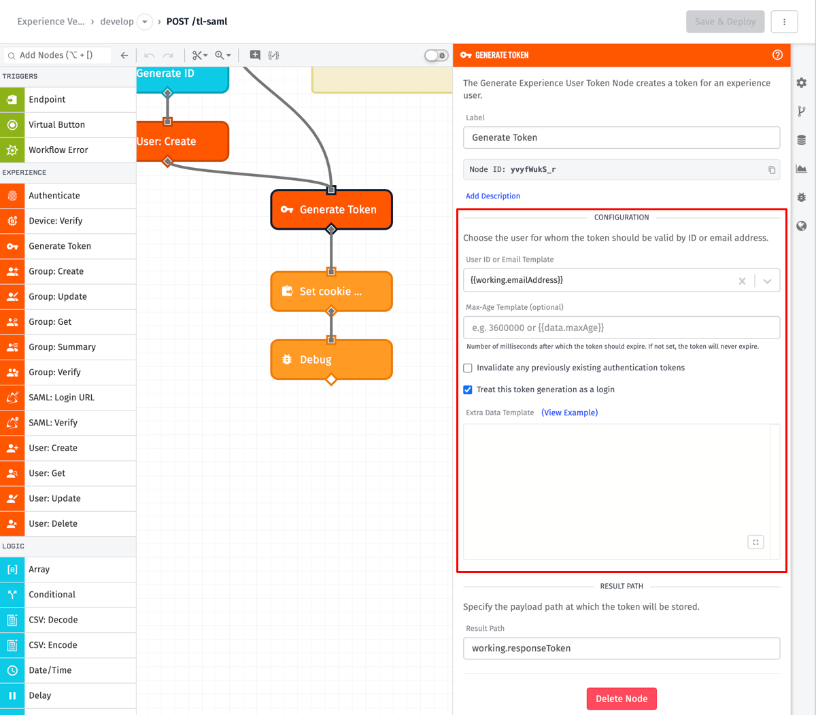Screen dimensions: 816x715
Task: Select the Workflow Error trigger node
Action: [68, 150]
